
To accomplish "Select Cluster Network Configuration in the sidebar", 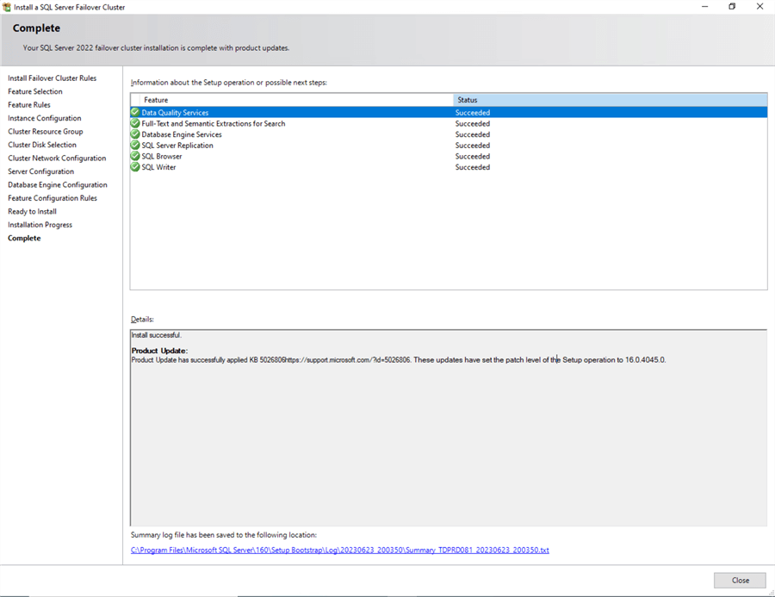I will [57, 159].
